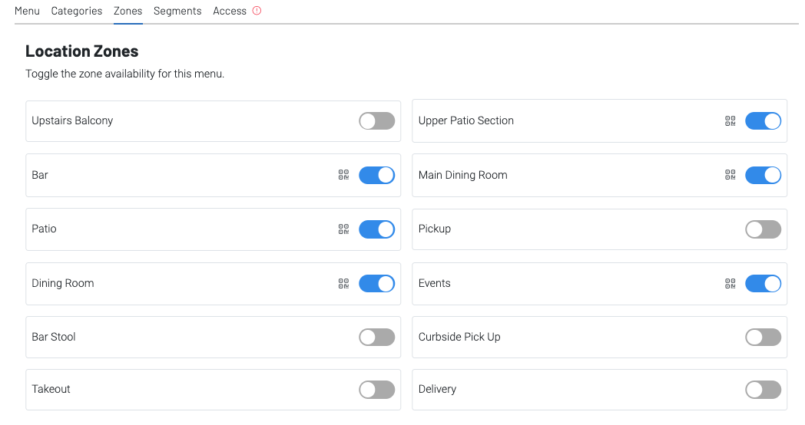Enable the Bar Stool zone toggle
This screenshot has width=805, height=425.
[376, 337]
